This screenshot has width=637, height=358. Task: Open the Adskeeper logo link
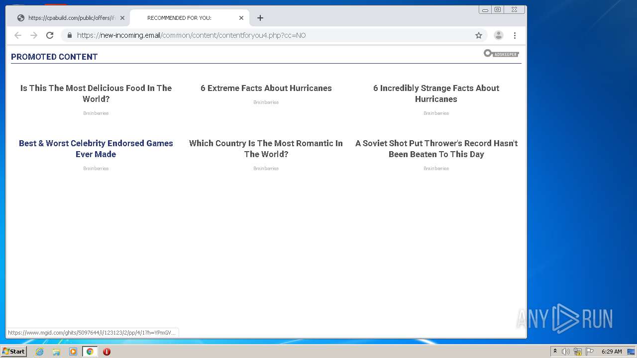501,53
